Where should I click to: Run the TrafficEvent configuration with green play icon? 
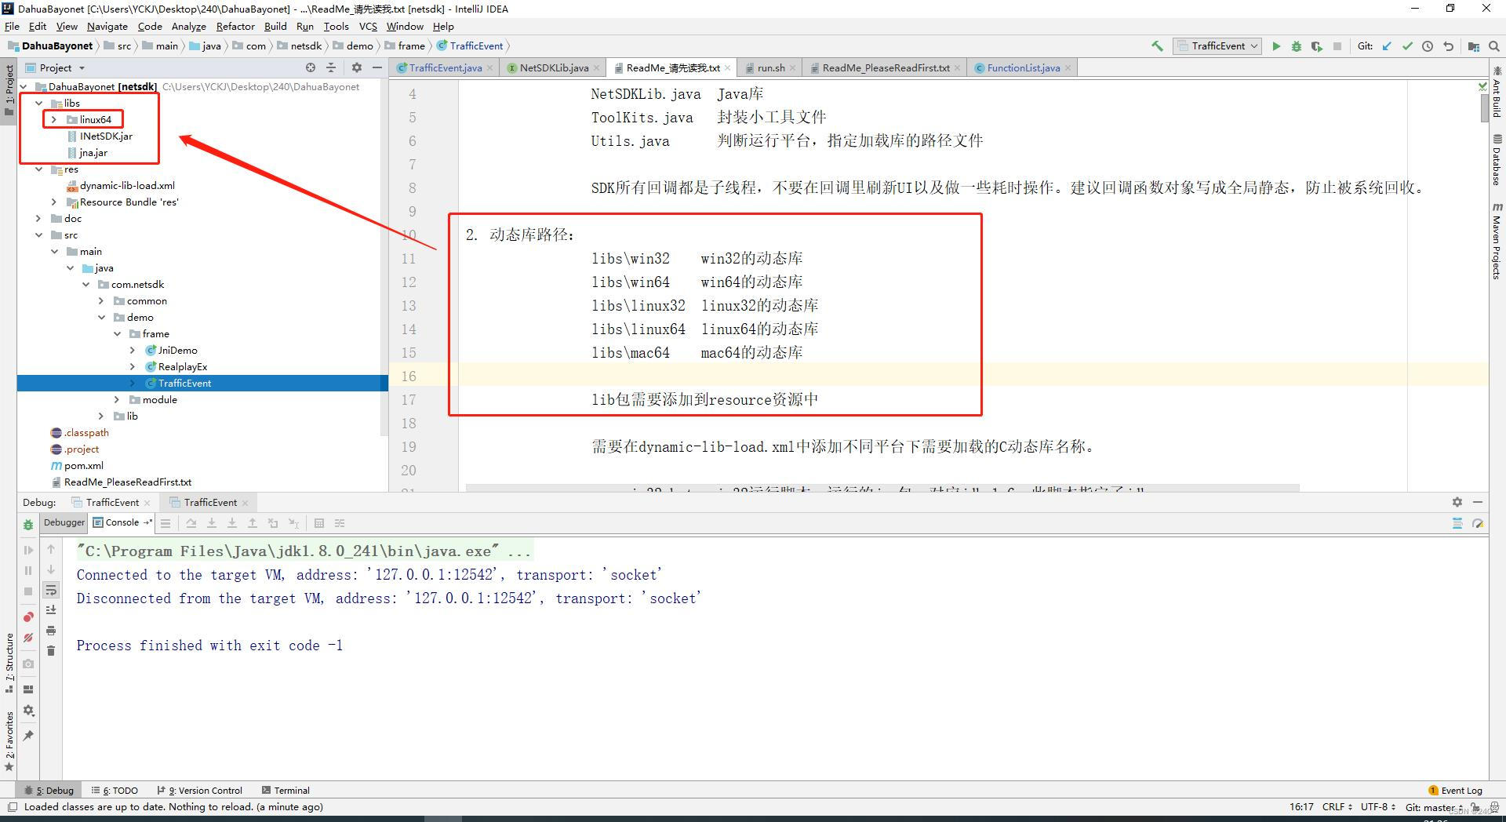[x=1277, y=46]
